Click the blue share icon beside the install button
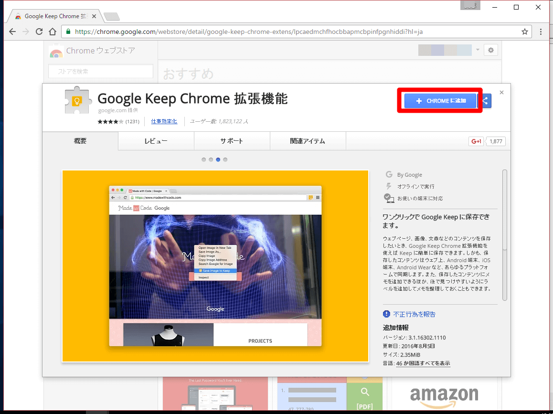 tap(487, 100)
